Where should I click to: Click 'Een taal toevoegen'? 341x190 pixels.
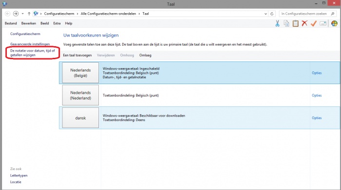click(x=77, y=55)
